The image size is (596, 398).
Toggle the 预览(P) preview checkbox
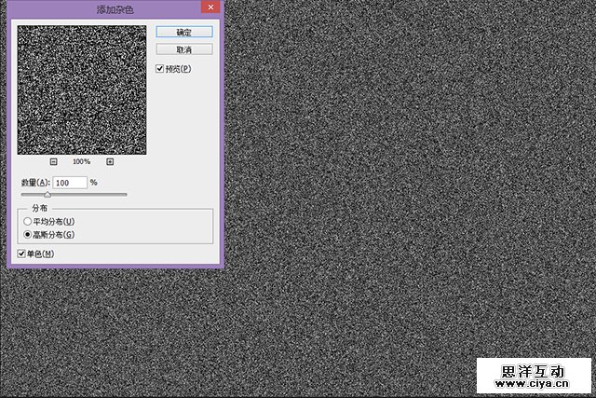161,69
